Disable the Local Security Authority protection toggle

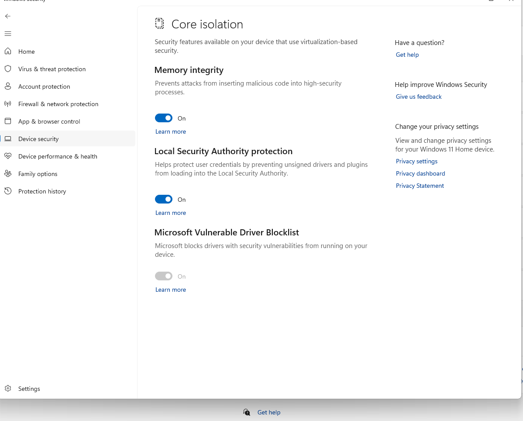[x=164, y=200]
